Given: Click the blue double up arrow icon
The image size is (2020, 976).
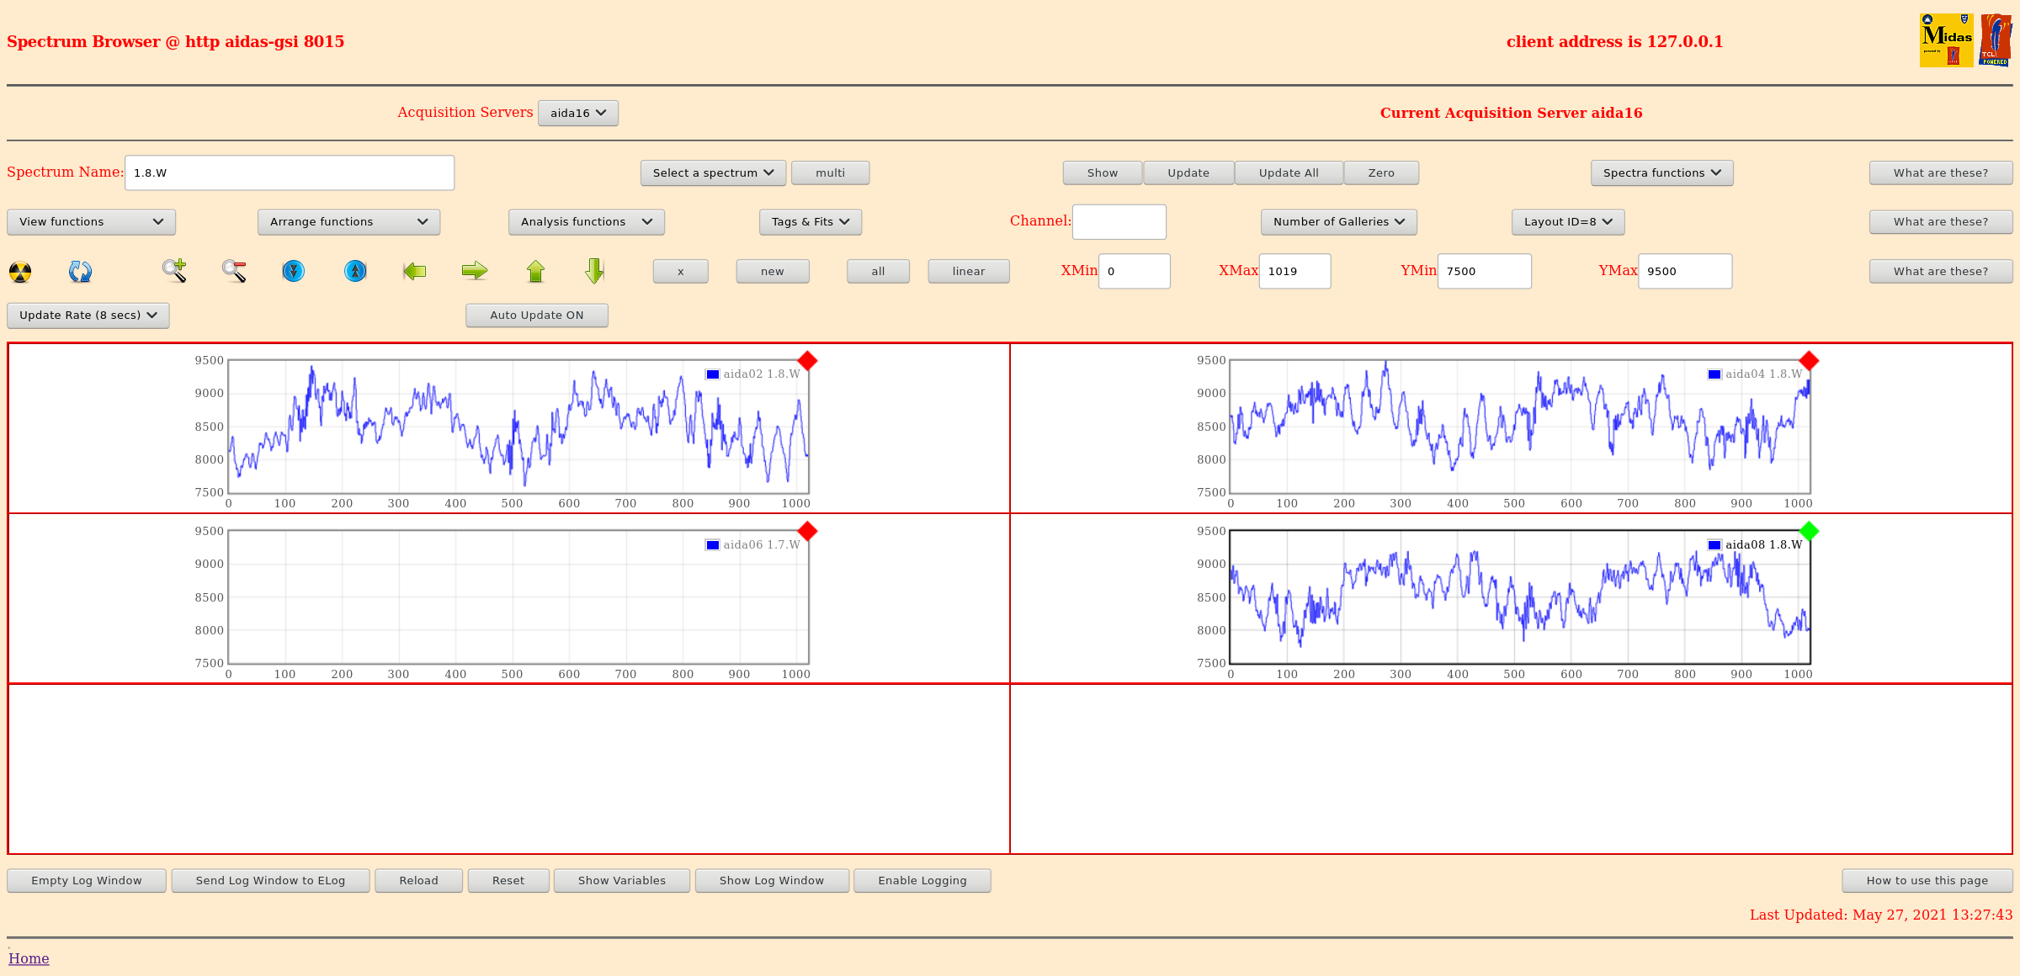Looking at the screenshot, I should [355, 271].
